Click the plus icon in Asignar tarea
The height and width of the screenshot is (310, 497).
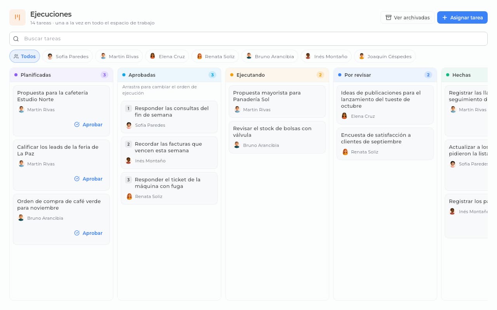pos(445,17)
